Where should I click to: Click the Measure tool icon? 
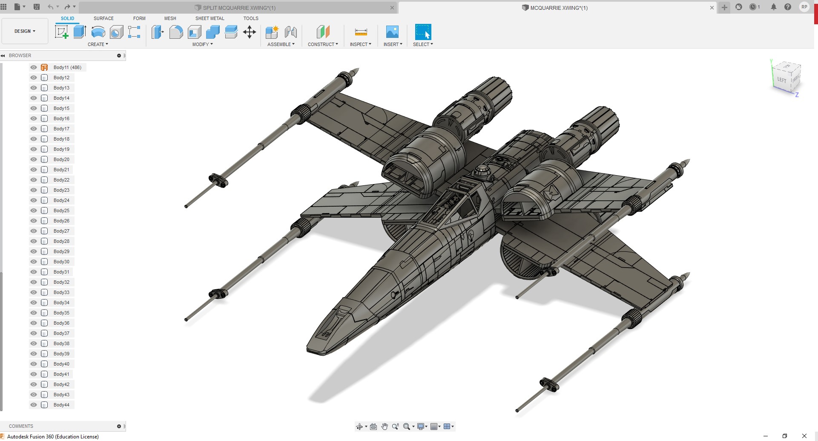(x=361, y=32)
